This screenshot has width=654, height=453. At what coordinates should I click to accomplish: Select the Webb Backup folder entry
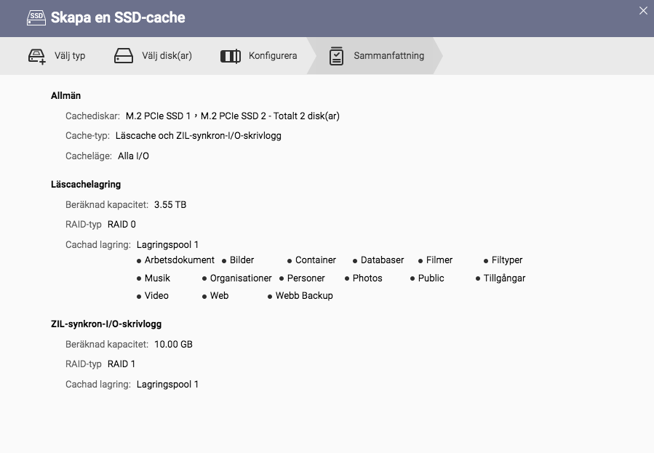point(304,296)
